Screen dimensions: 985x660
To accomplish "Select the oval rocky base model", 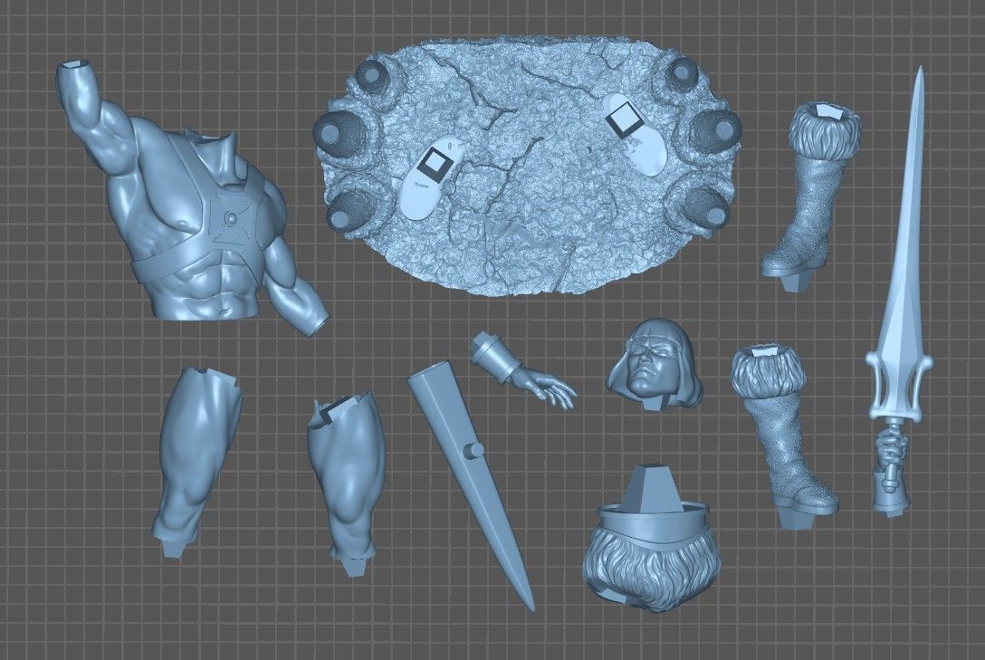I will [526, 167].
